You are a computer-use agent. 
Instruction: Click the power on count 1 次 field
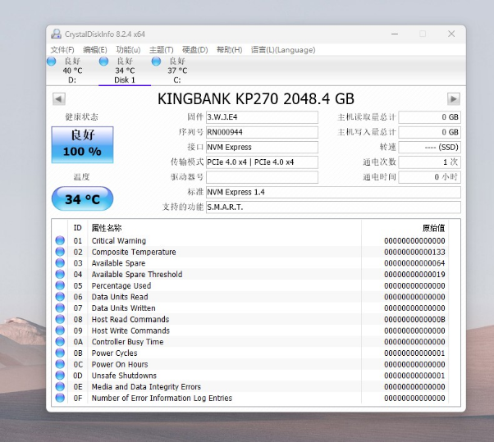[429, 162]
